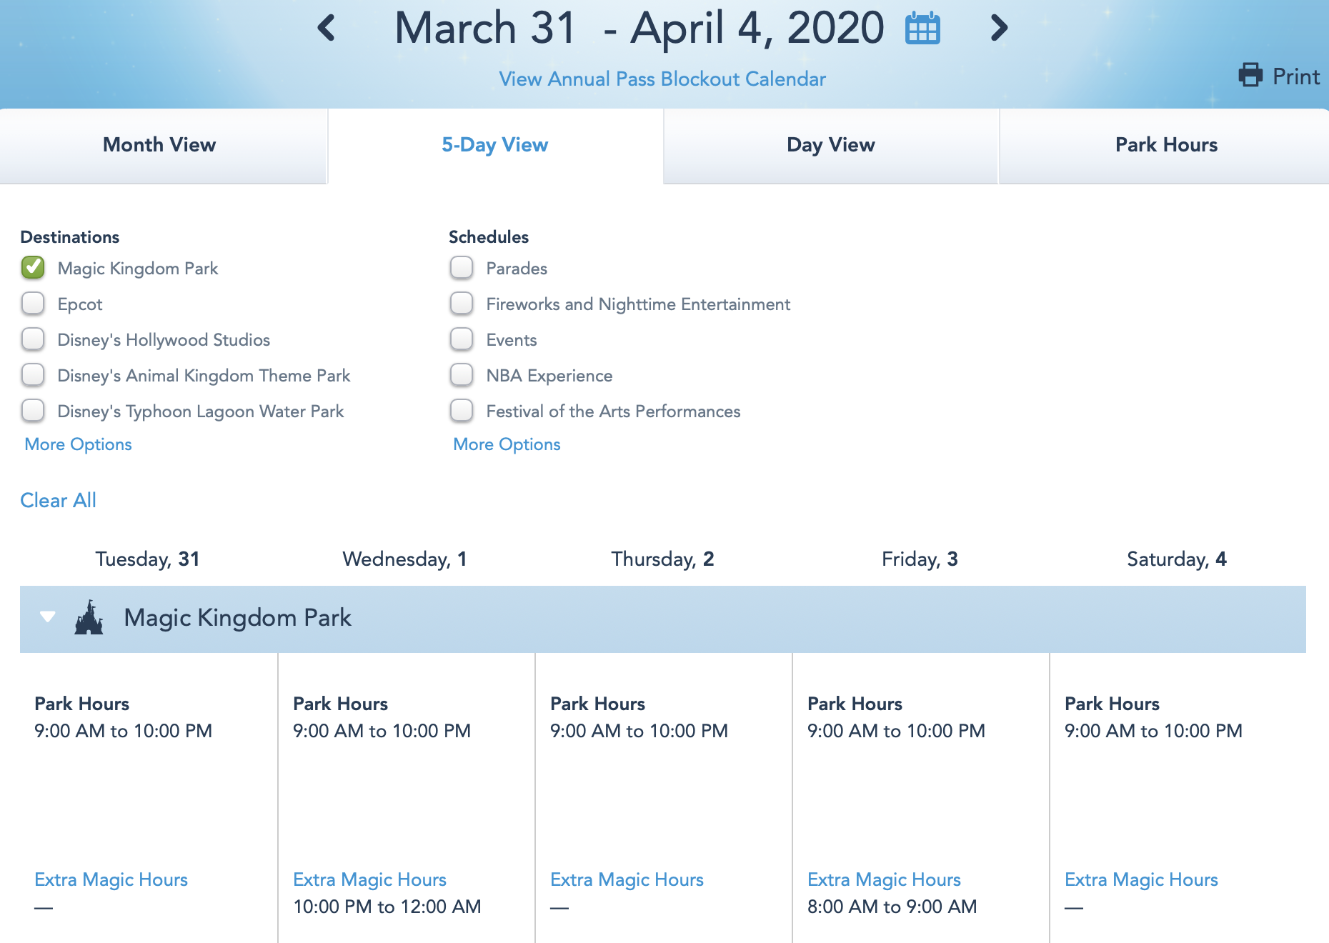The height and width of the screenshot is (943, 1329).
Task: Expand More Options under Destinations
Action: click(x=78, y=444)
